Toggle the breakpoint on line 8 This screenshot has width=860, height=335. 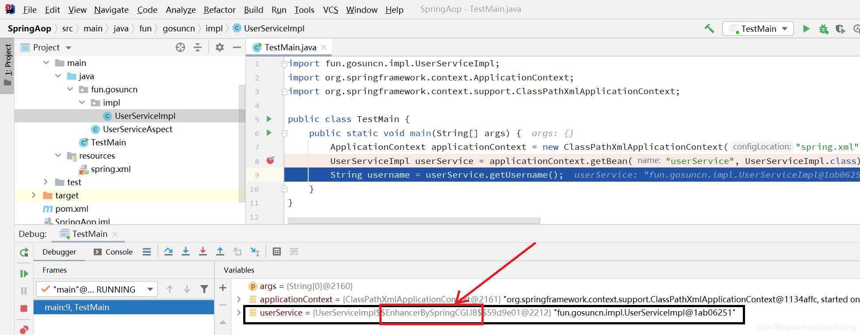pyautogui.click(x=271, y=160)
